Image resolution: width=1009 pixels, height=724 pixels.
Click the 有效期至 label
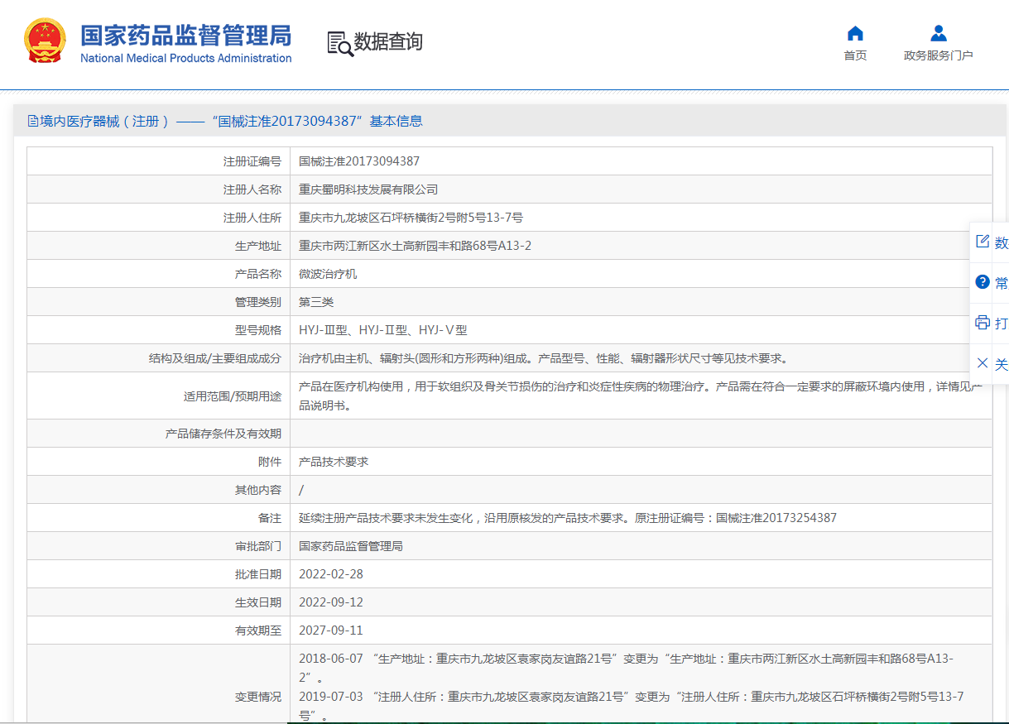258,631
